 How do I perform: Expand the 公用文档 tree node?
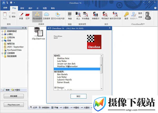pyautogui.click(x=2, y=38)
